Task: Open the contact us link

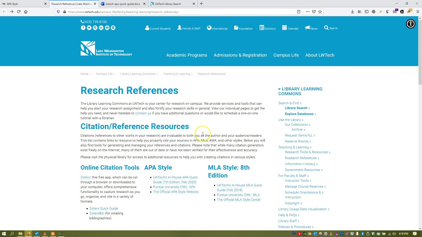Action: click(x=143, y=113)
